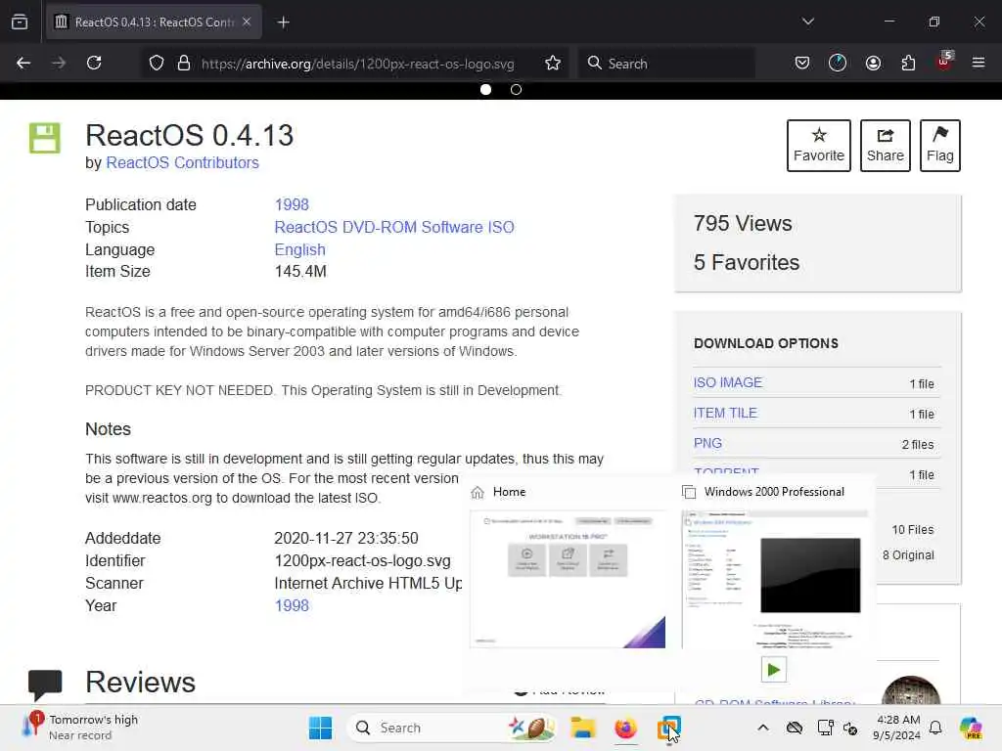Switch to Firefox taskbar icon
The width and height of the screenshot is (1002, 751).
coord(625,728)
